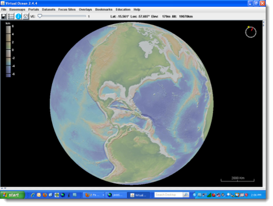Click the blue info icon
This screenshot has width=273, height=206.
click(x=18, y=16)
